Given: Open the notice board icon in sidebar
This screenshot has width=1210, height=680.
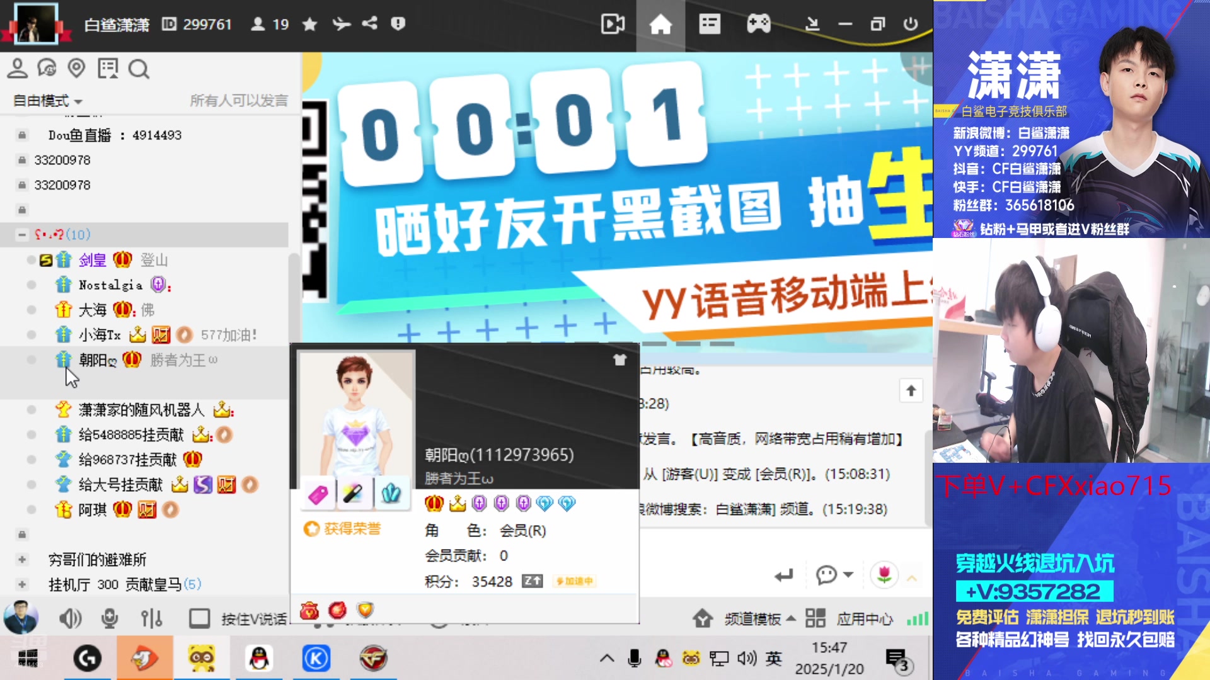Looking at the screenshot, I should coord(108,68).
